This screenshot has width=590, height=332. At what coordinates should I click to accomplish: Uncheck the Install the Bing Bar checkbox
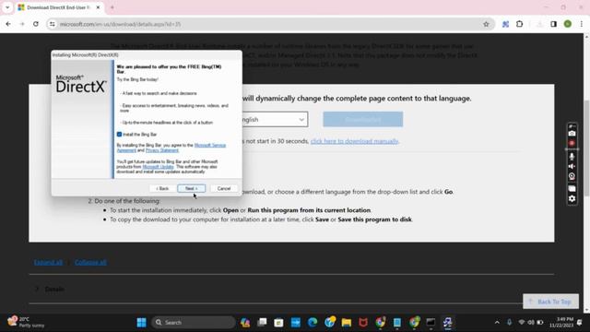(119, 135)
